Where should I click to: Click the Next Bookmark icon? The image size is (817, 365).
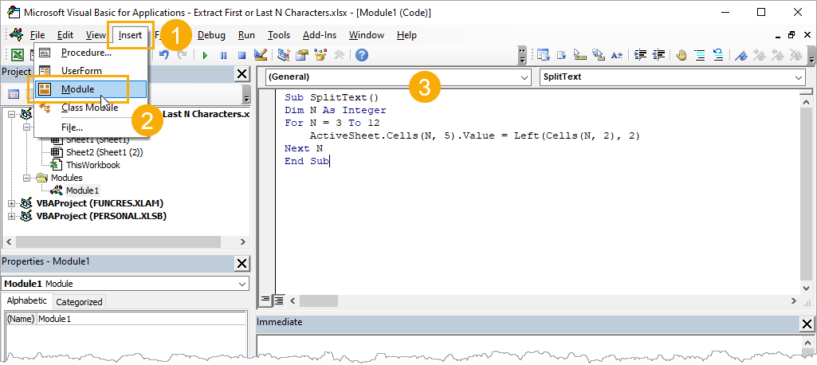[x=760, y=55]
